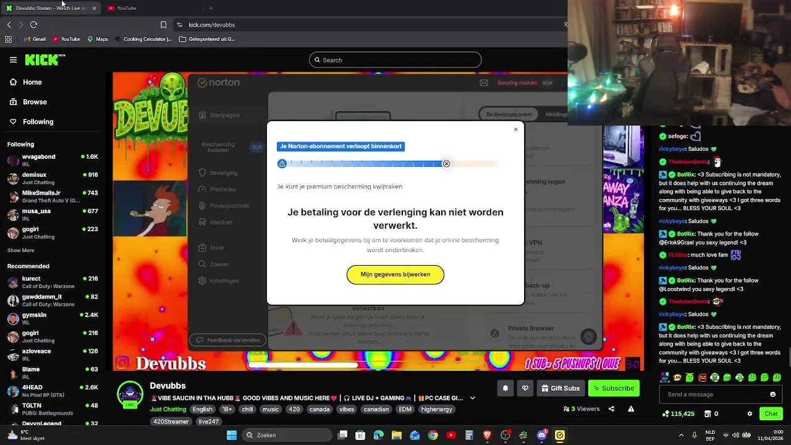Select Bedieningspaneel tab in Norton window
791x445 pixels.
point(509,114)
